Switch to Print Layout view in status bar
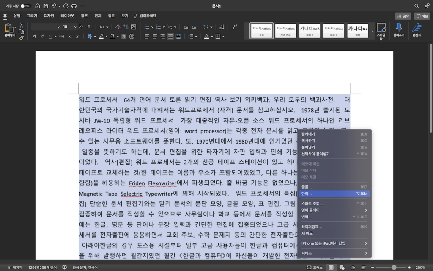This screenshot has height=271, width=433. pyautogui.click(x=331, y=268)
